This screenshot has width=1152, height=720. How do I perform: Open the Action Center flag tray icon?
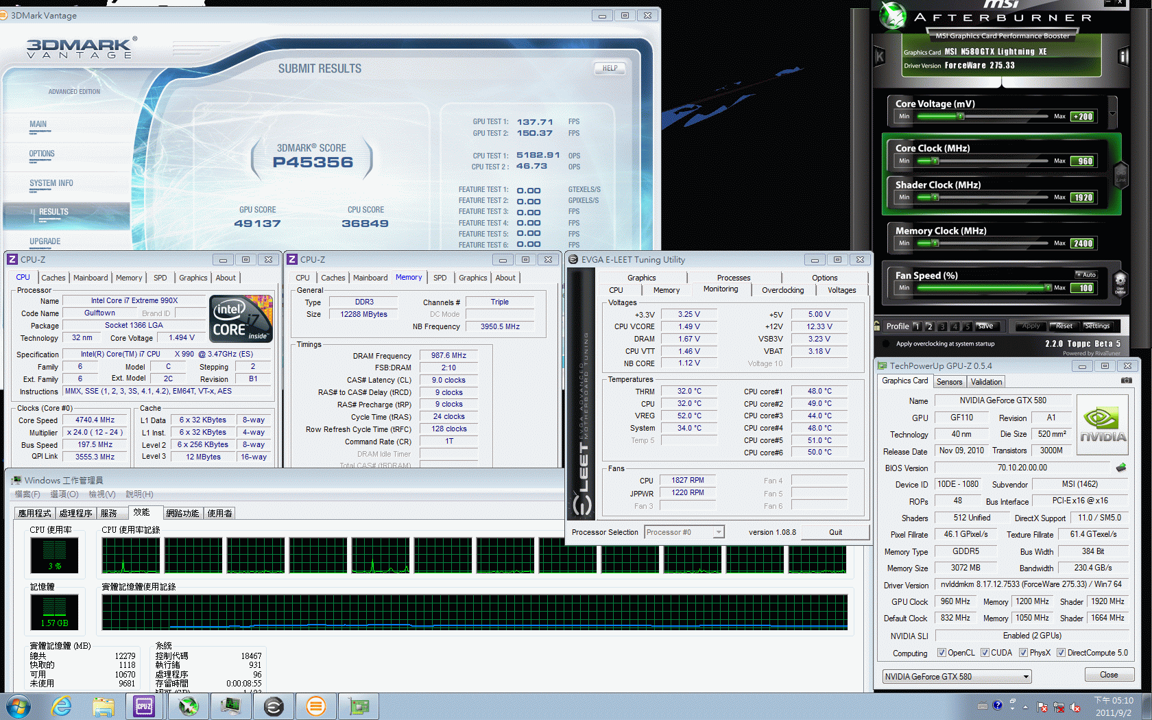pos(1042,707)
